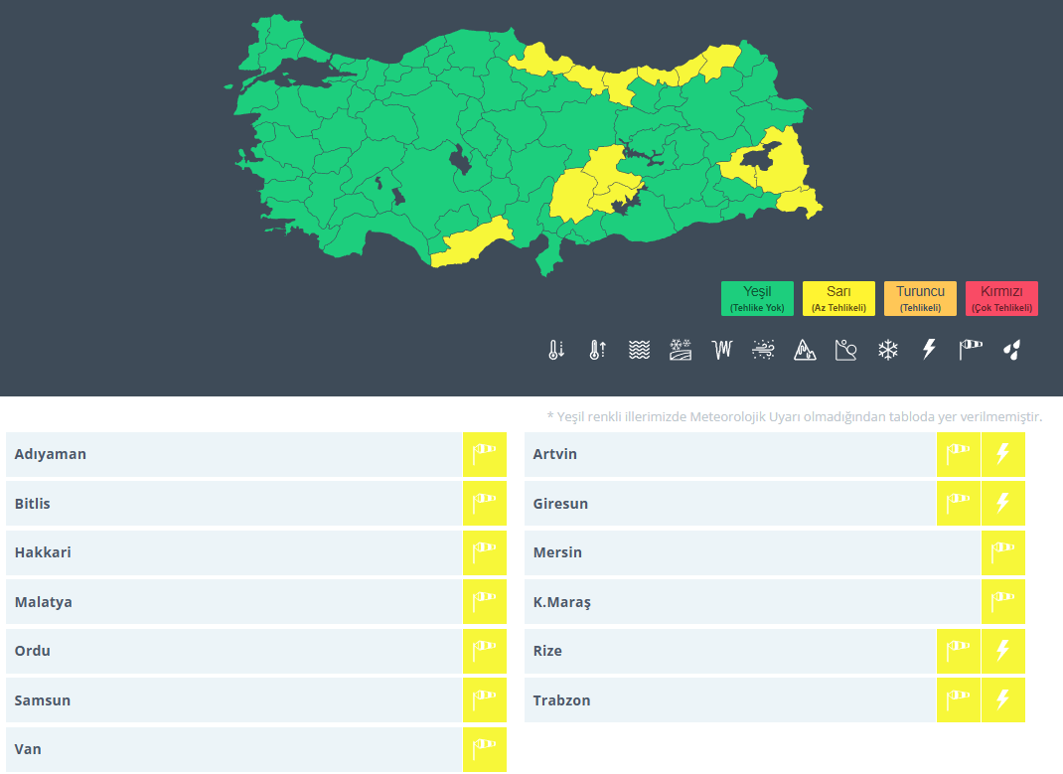This screenshot has width=1063, height=774.
Task: Open the Adıyaman row in the table
Action: [x=233, y=454]
